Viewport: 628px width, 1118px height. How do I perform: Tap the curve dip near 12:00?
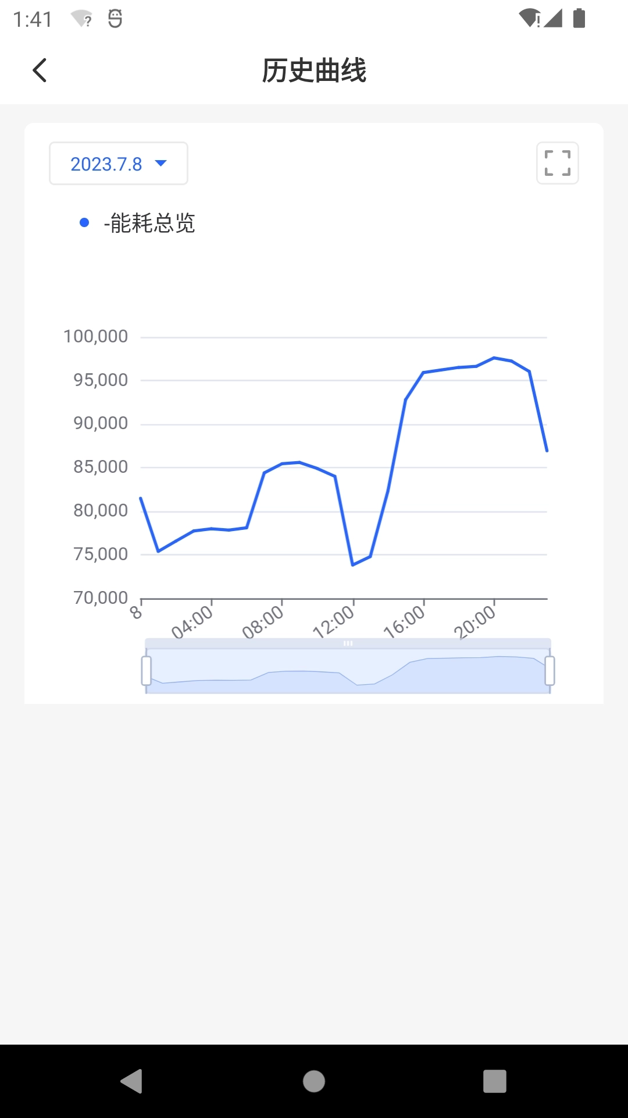353,565
